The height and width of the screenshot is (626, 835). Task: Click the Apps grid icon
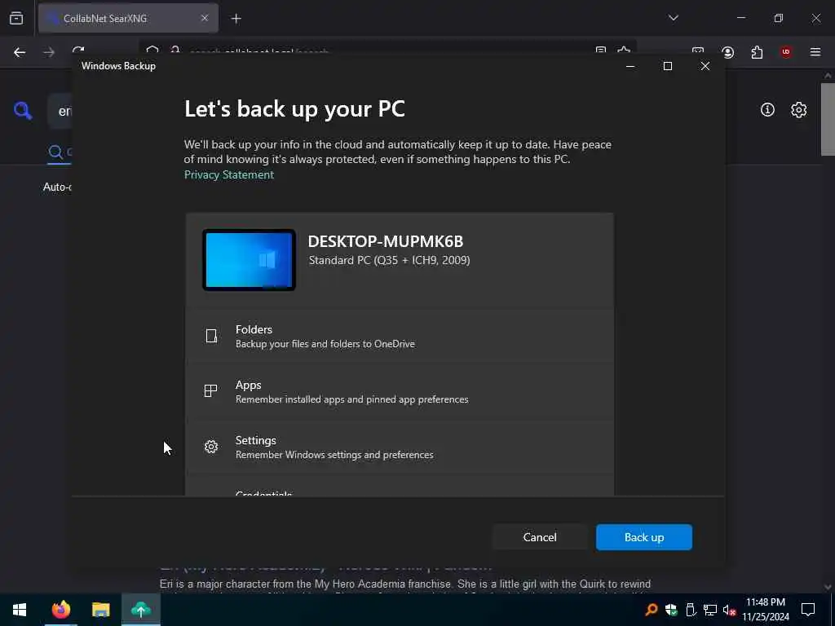tap(211, 391)
